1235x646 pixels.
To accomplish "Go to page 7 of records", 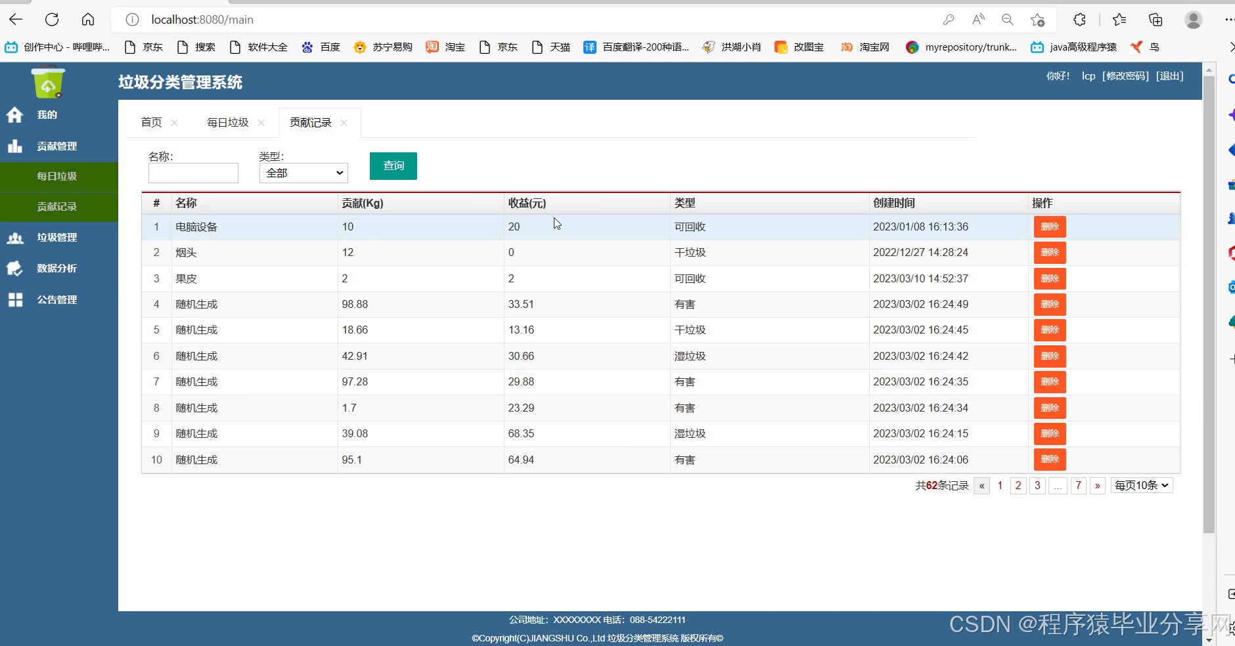I will [1078, 486].
